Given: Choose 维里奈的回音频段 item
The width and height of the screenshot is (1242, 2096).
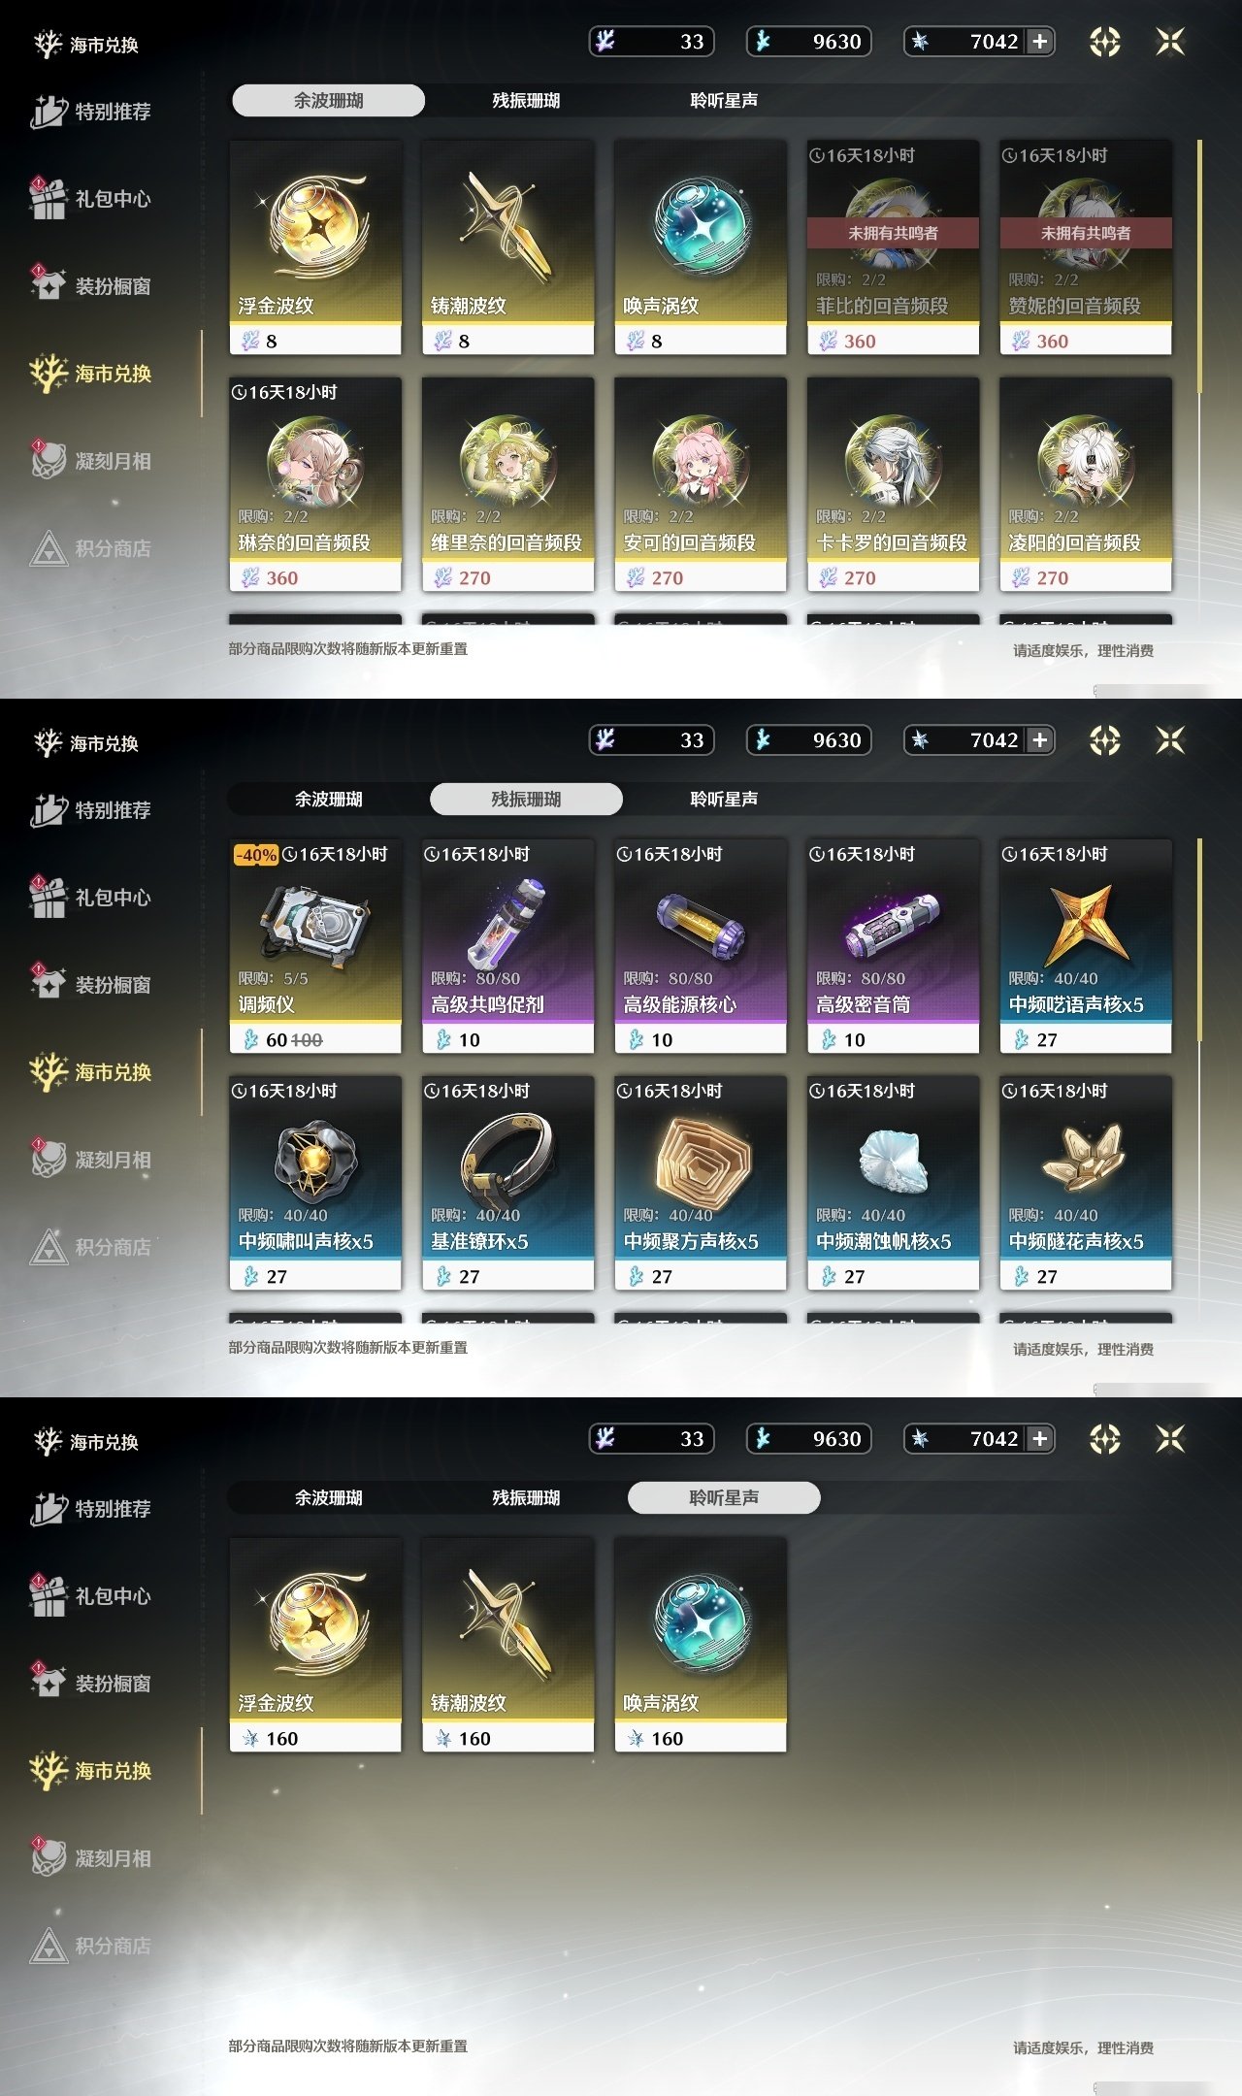Looking at the screenshot, I should click(x=507, y=484).
